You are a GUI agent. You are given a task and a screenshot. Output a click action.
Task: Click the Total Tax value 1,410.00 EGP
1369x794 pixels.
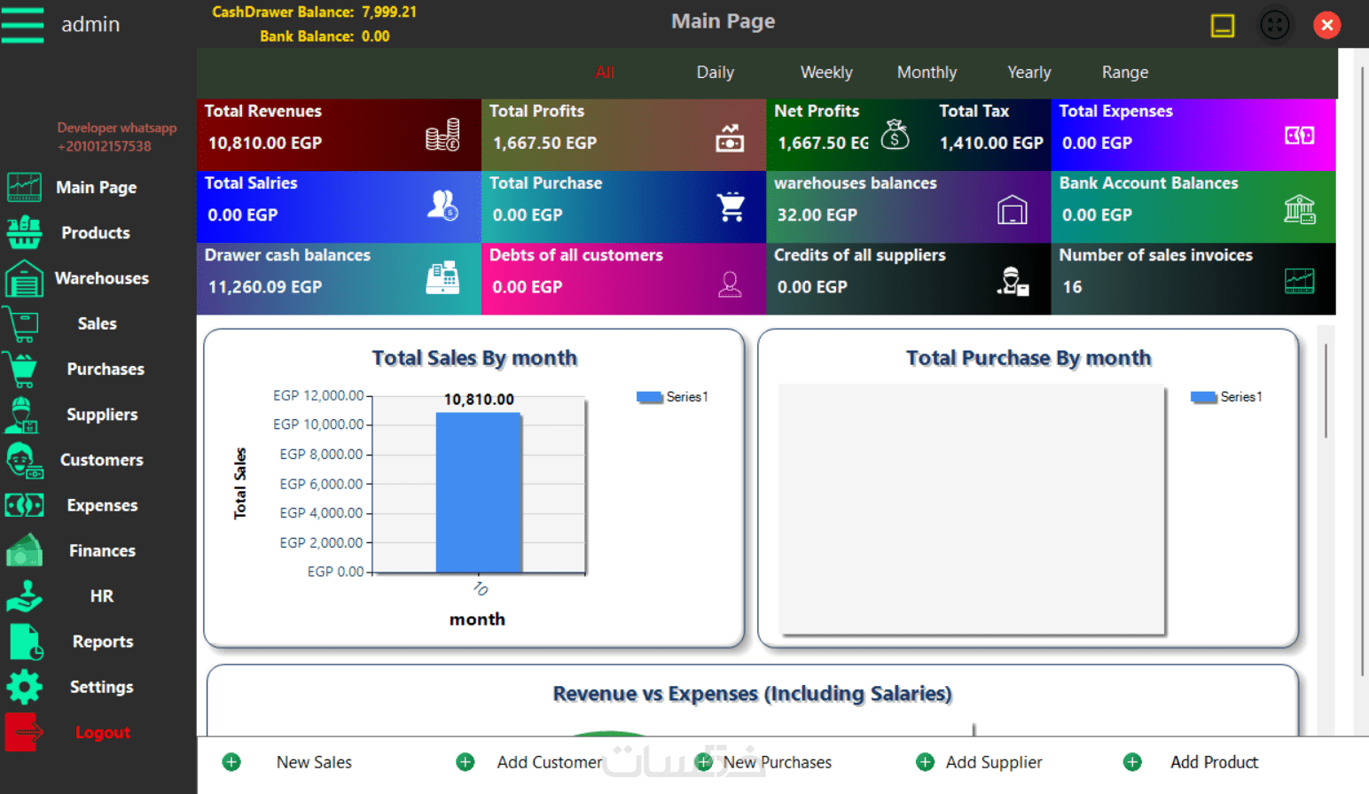click(x=991, y=143)
